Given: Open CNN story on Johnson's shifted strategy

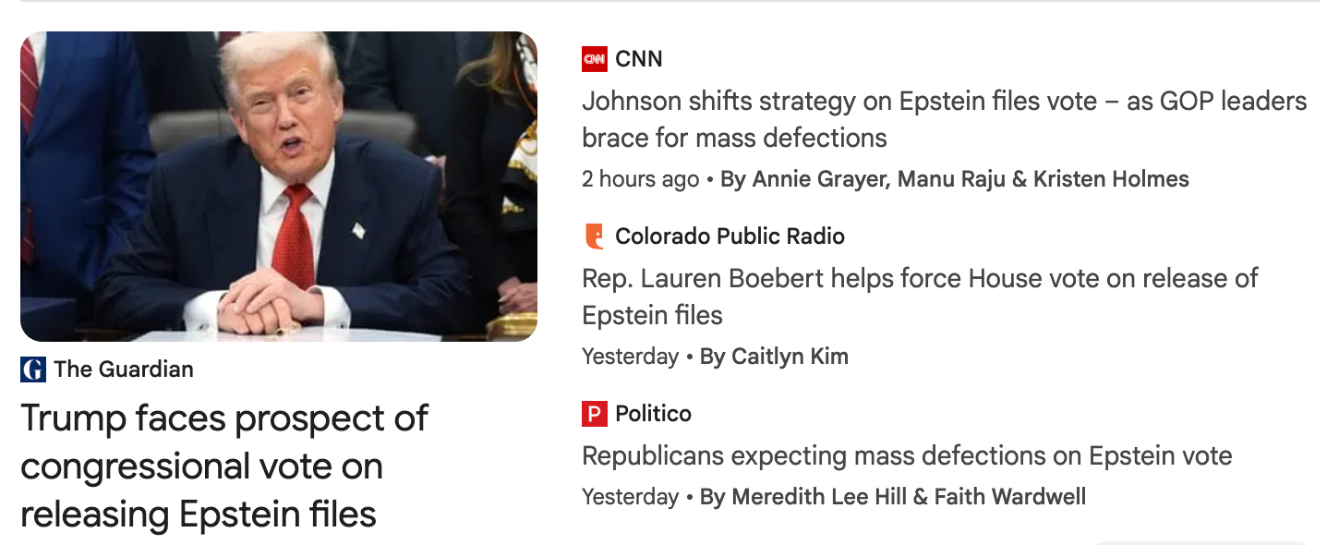Looking at the screenshot, I should tap(944, 119).
